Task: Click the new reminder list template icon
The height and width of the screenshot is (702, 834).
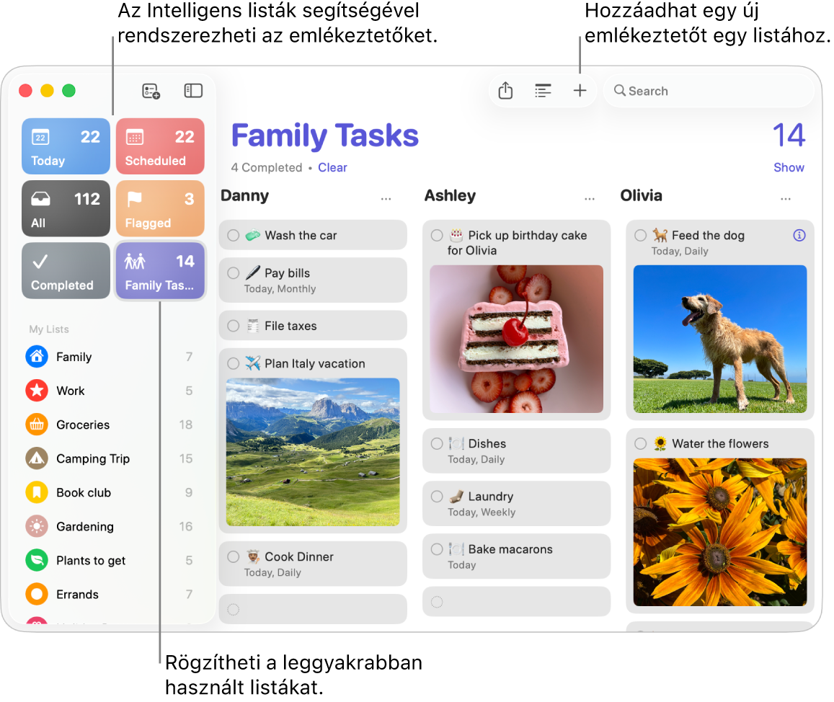Action: pos(151,91)
